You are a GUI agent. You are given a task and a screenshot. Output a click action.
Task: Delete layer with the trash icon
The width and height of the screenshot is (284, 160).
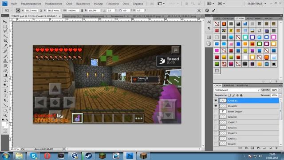[276, 148]
